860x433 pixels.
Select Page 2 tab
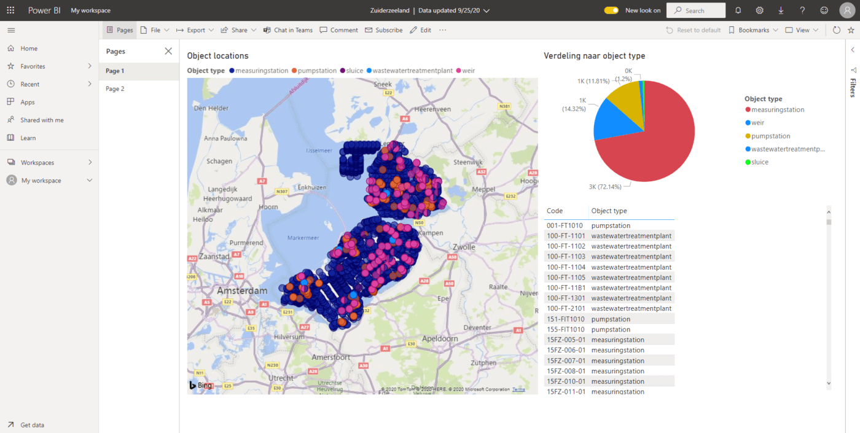click(x=139, y=88)
